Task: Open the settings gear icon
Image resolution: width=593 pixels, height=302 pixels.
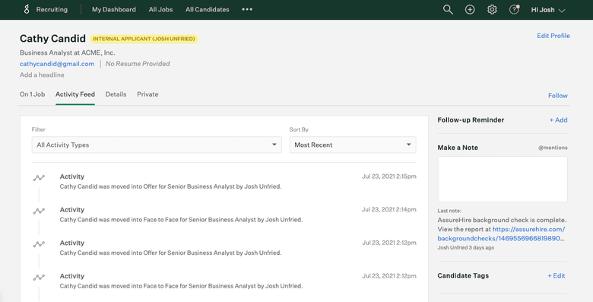Action: pyautogui.click(x=492, y=9)
